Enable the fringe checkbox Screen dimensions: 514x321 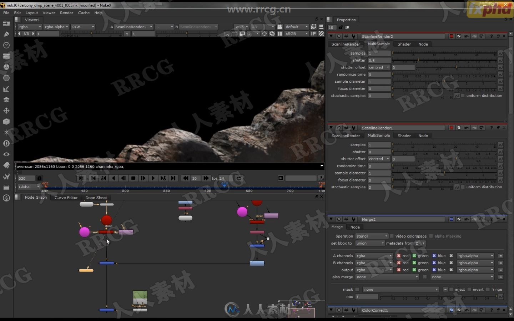488,289
